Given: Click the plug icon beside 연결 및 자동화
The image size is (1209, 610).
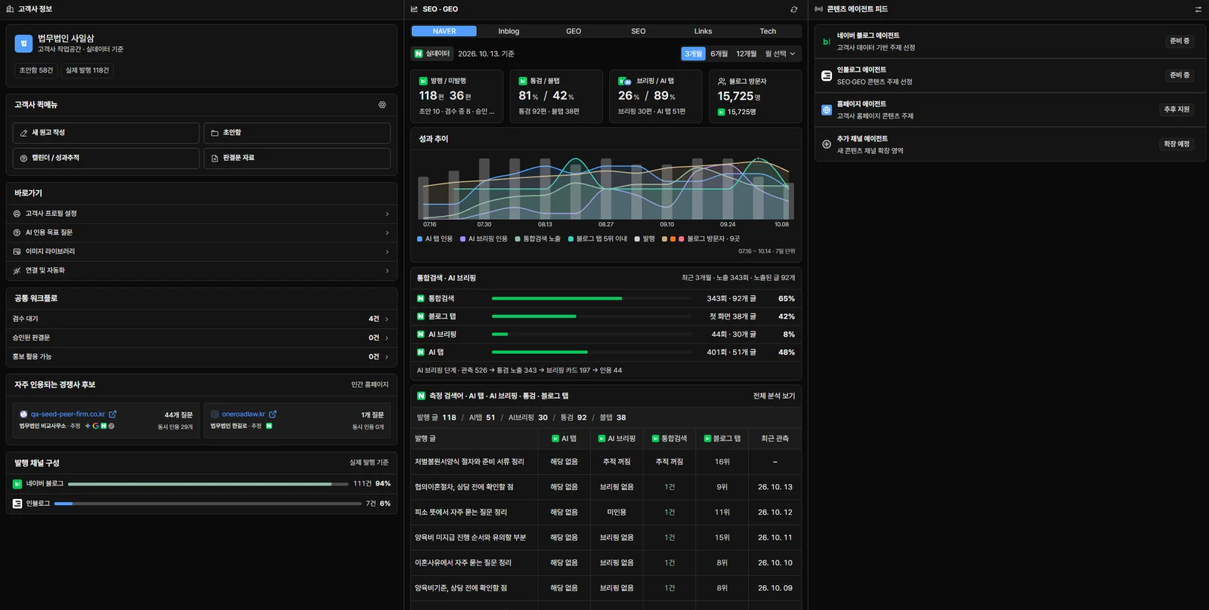Looking at the screenshot, I should [x=17, y=270].
